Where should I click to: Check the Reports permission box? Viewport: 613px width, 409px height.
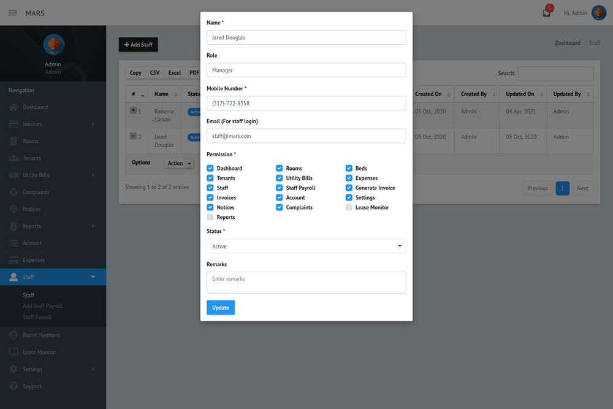click(211, 217)
